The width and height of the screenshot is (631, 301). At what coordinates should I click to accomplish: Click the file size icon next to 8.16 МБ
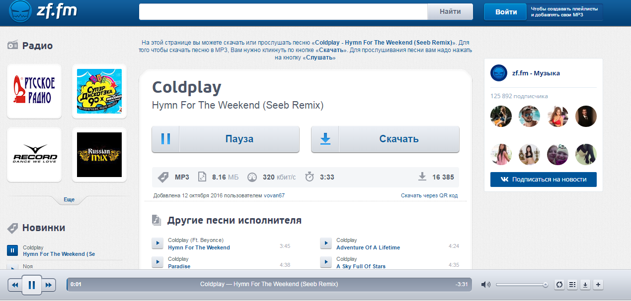(x=202, y=177)
